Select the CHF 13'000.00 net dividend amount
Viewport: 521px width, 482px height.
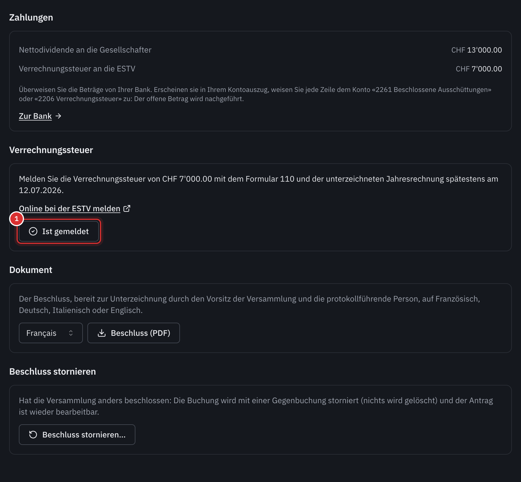(x=476, y=50)
